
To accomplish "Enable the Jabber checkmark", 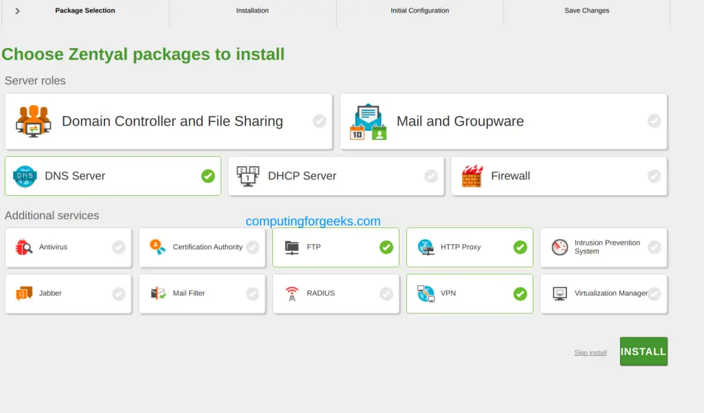I will (x=118, y=294).
